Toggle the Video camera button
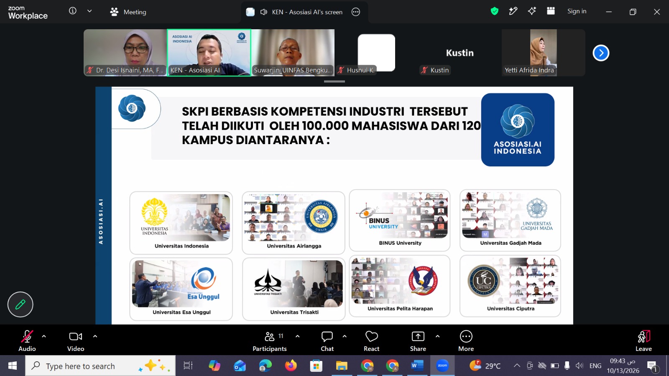The width and height of the screenshot is (669, 376). click(76, 341)
